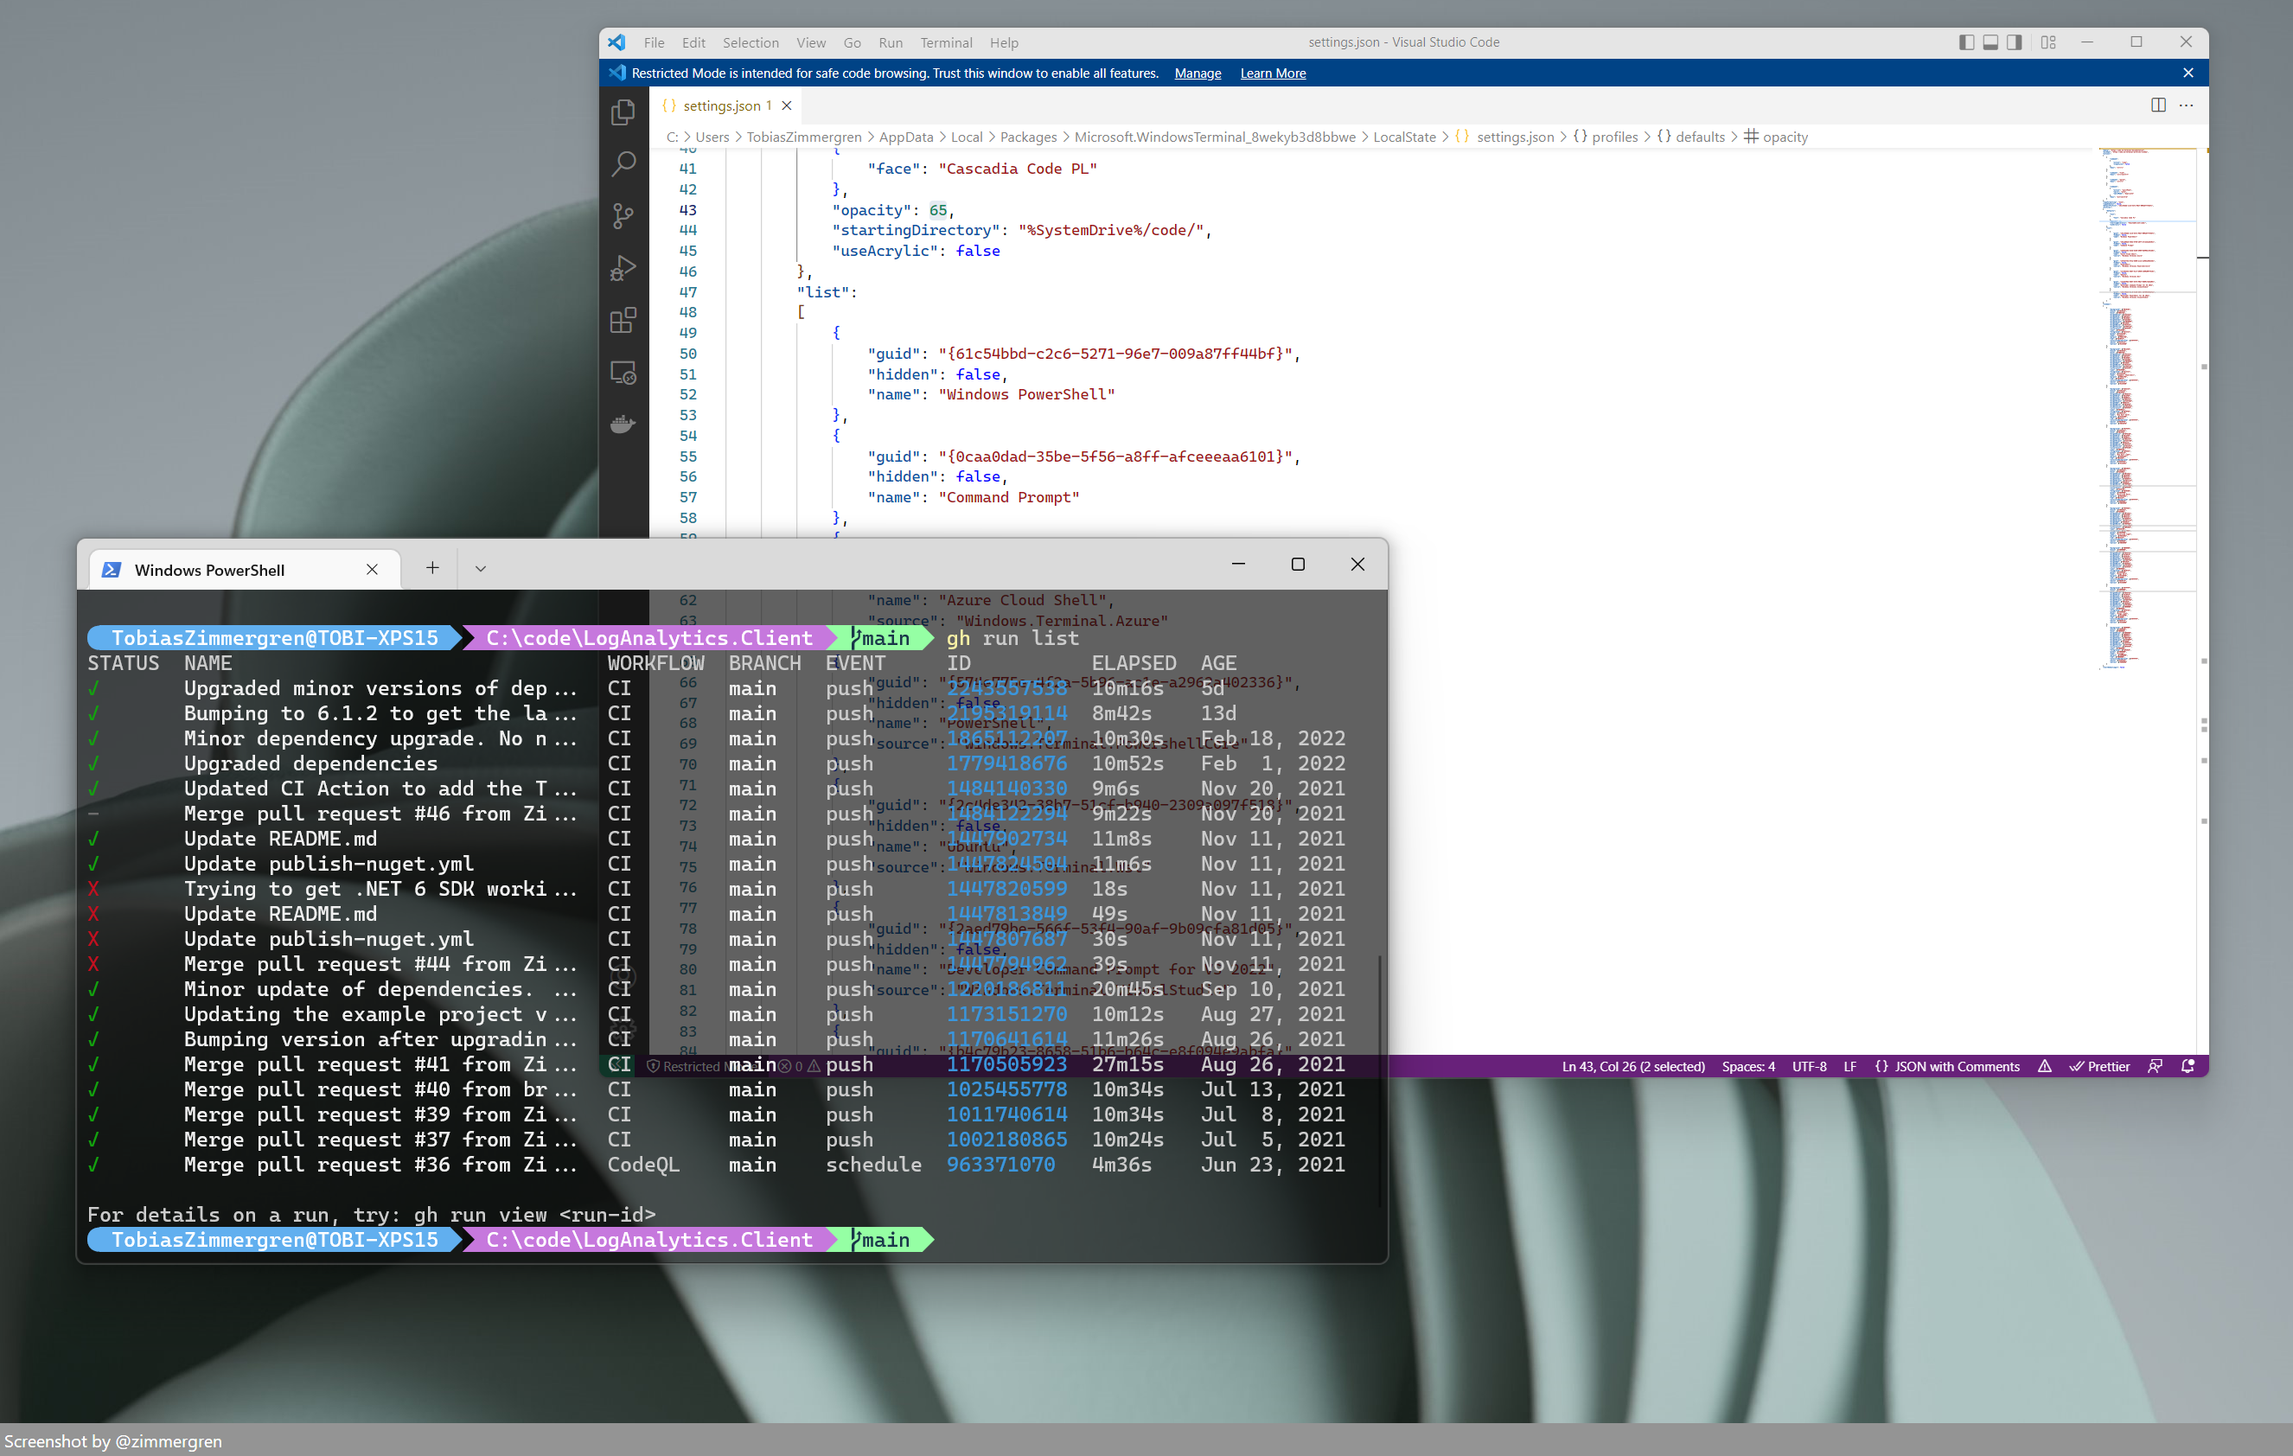Click the Run and Debug icon in sidebar
The image size is (2293, 1456).
[627, 267]
